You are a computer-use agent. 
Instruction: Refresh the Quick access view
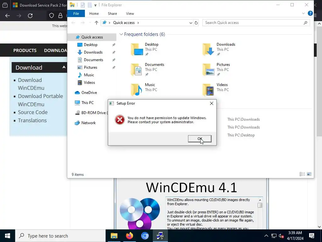click(196, 23)
